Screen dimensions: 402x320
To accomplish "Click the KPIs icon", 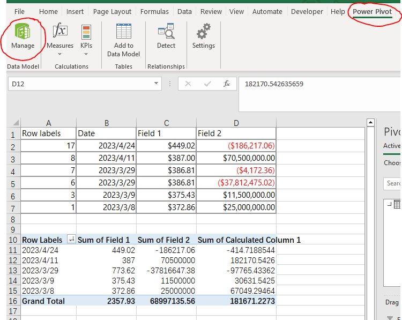I will coord(86,33).
